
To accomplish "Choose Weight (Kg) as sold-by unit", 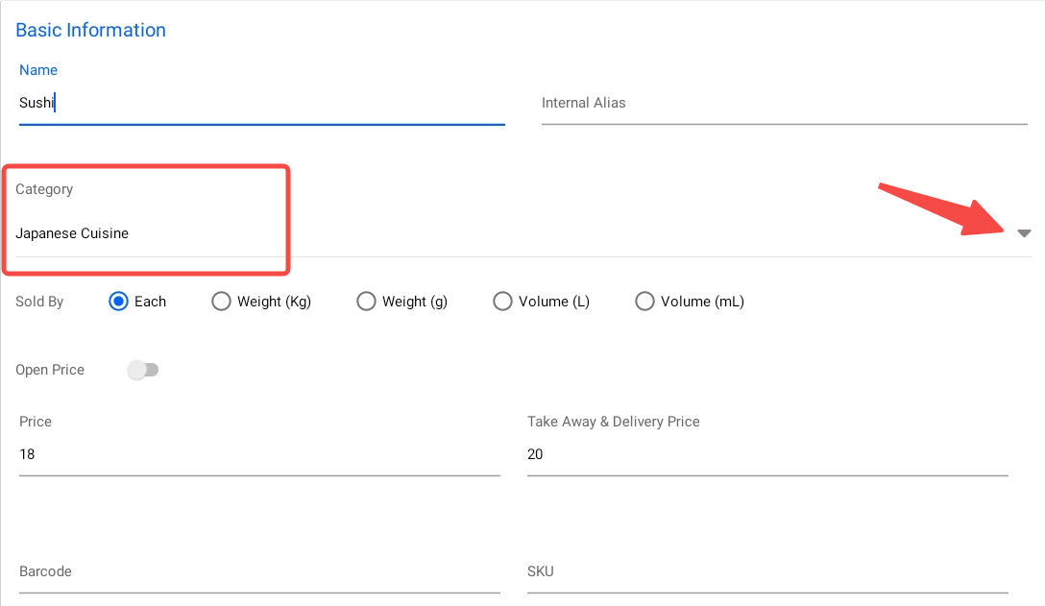I will click(x=221, y=302).
